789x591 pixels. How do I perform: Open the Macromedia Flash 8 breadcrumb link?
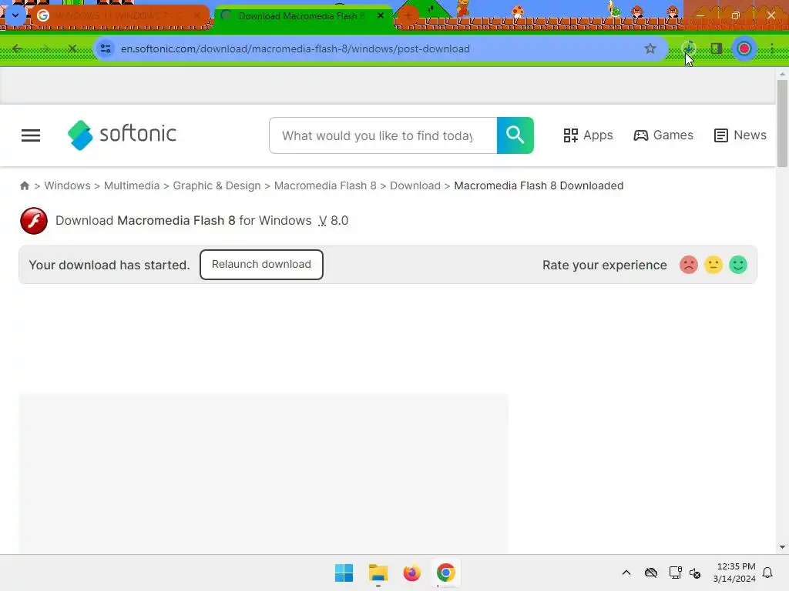click(325, 185)
